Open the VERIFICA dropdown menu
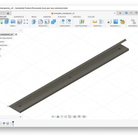 coord(98,26)
